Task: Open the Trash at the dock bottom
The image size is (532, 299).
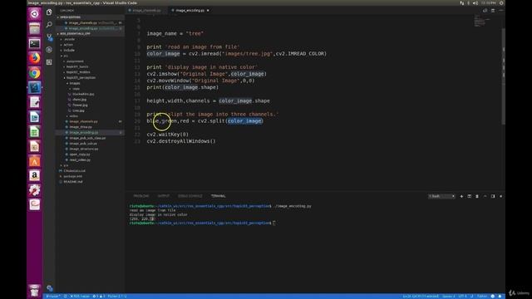Action: [x=34, y=291]
